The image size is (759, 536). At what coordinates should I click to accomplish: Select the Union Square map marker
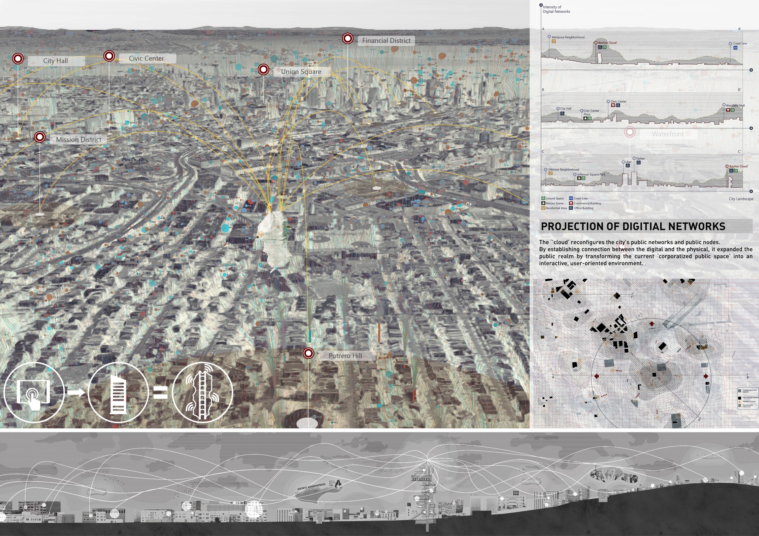coord(264,70)
